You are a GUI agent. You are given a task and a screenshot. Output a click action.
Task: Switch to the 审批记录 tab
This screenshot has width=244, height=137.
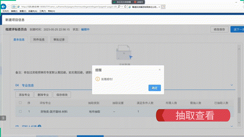point(59,40)
